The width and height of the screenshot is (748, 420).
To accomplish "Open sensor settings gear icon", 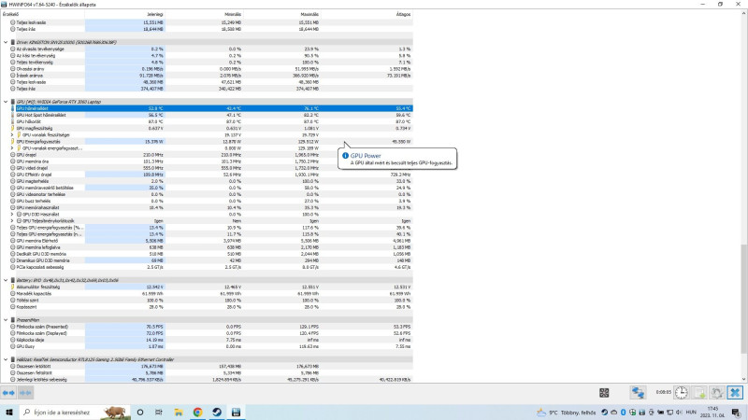I will [716, 393].
